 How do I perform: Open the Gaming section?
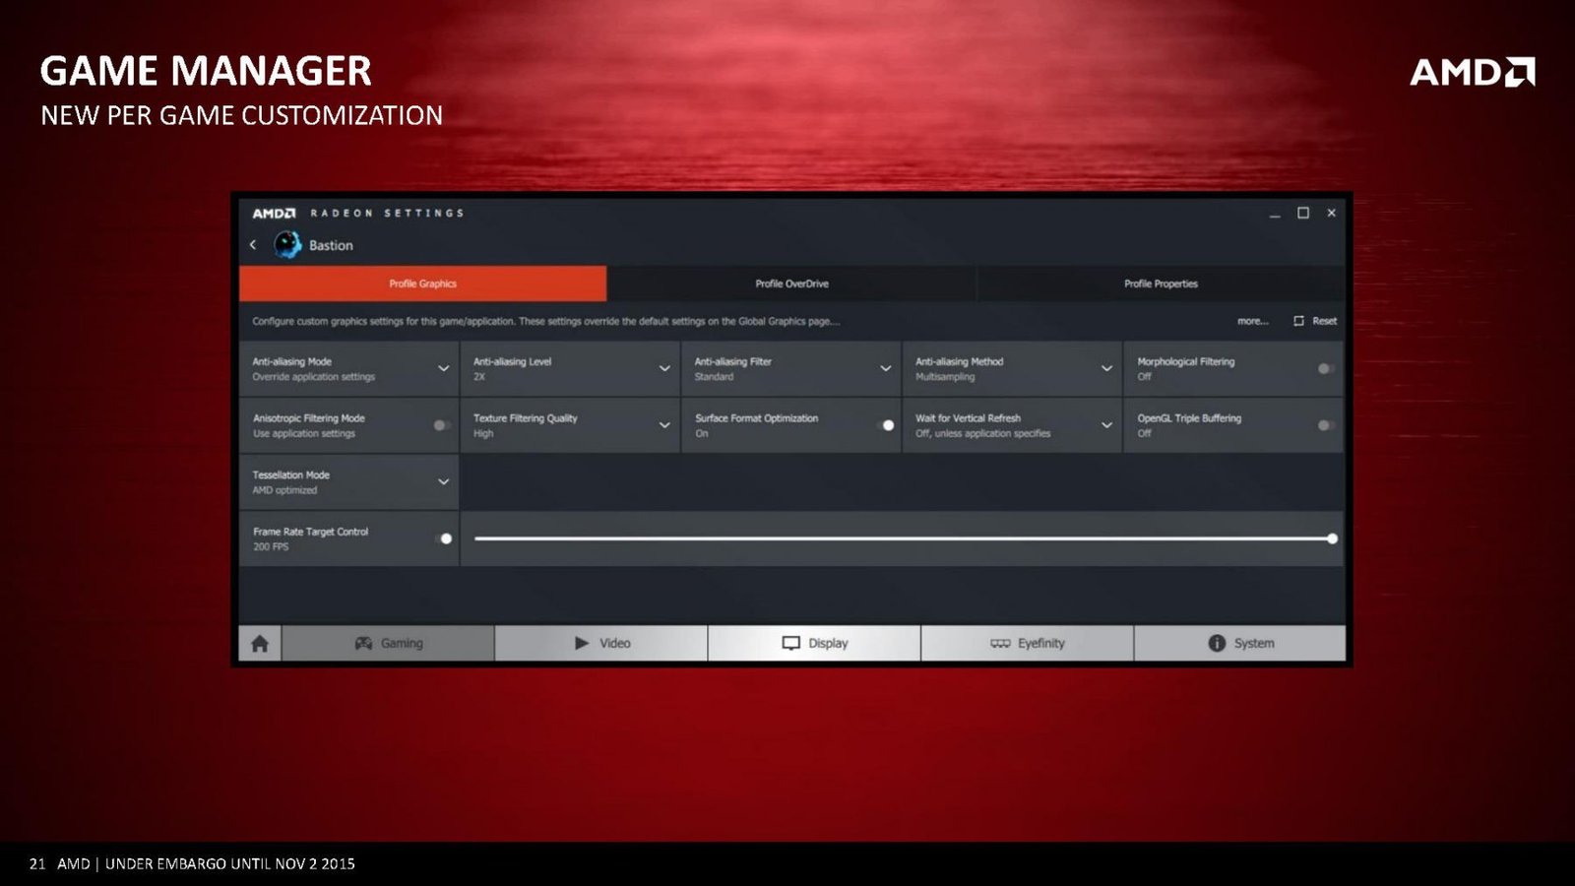point(388,643)
